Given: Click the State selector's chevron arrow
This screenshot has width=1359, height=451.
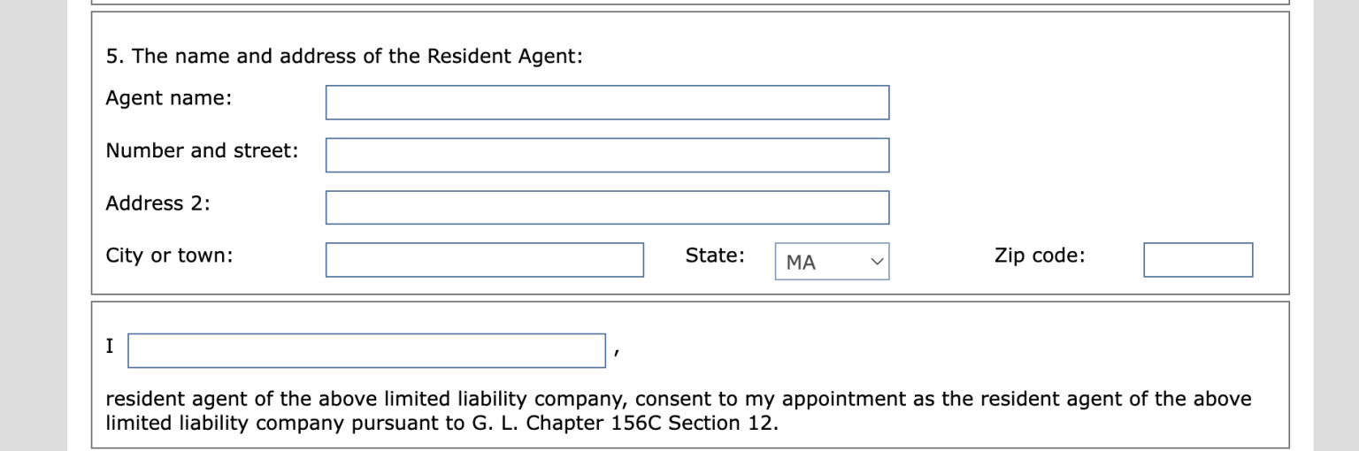Looking at the screenshot, I should coord(877,262).
